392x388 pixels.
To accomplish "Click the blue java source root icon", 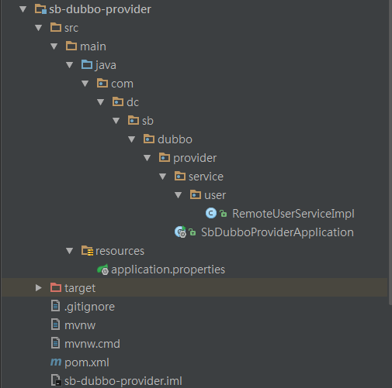I will 87,64.
